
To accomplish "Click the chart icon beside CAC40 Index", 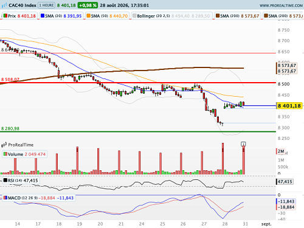I will 4,5.
